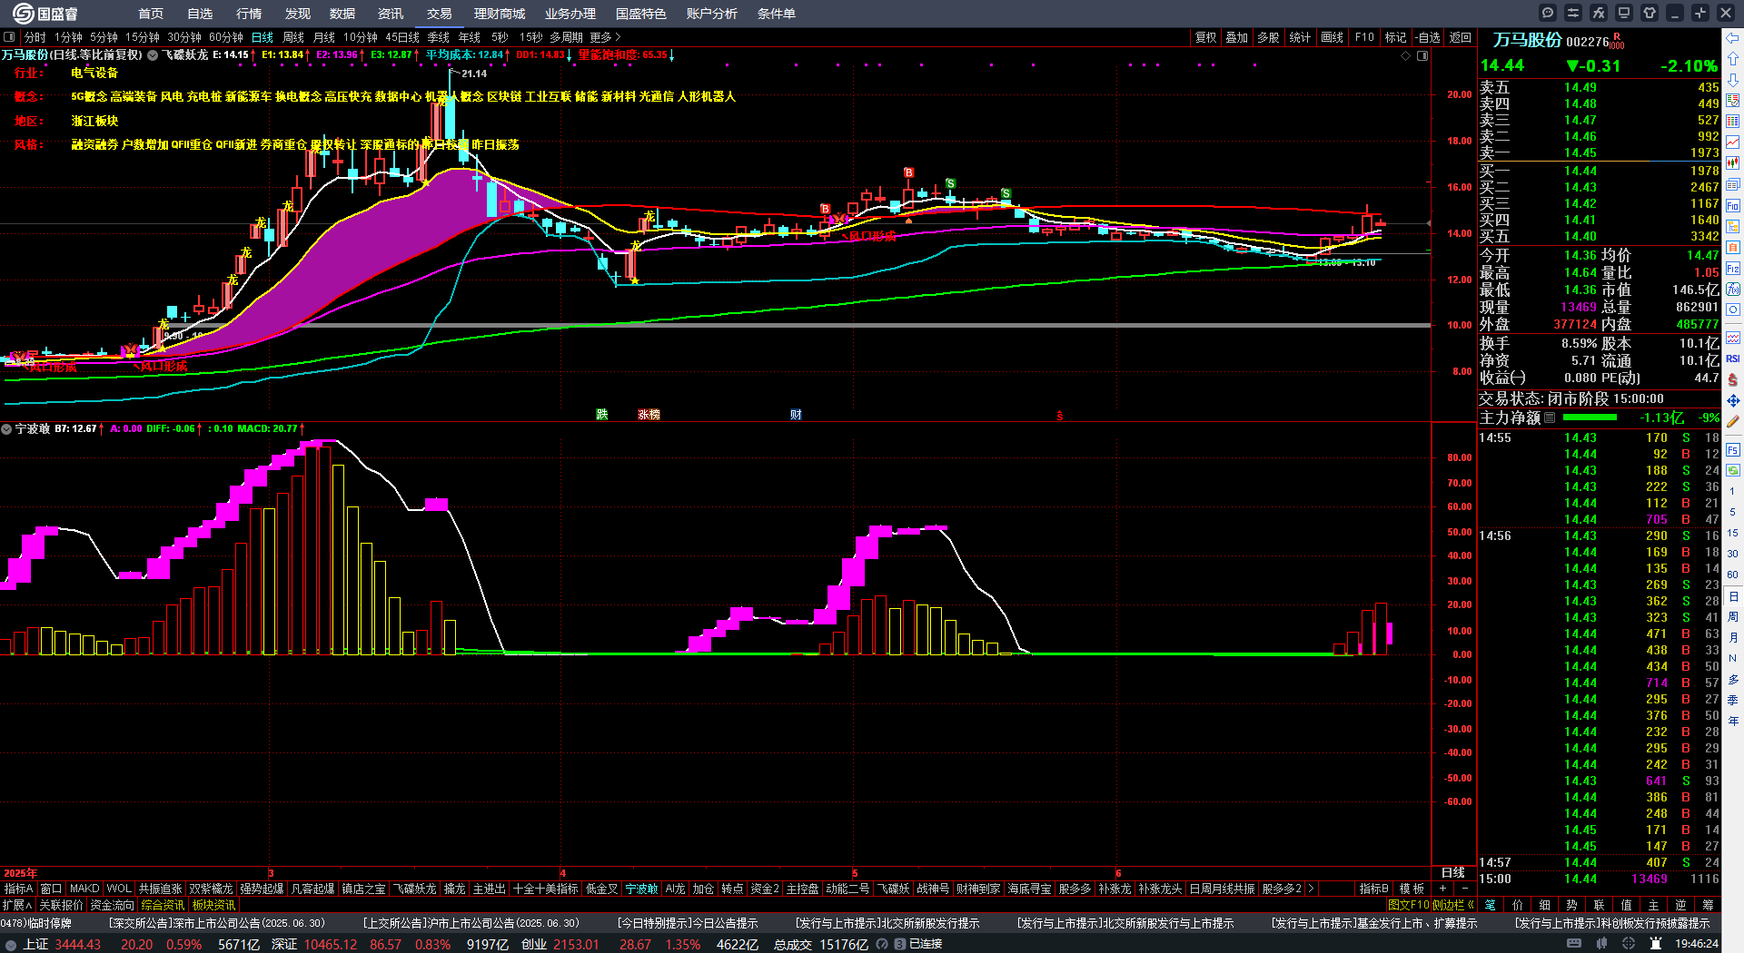This screenshot has height=953, width=1744.
Task: Select the 筹 chip distribution tab
Action: click(x=1708, y=905)
